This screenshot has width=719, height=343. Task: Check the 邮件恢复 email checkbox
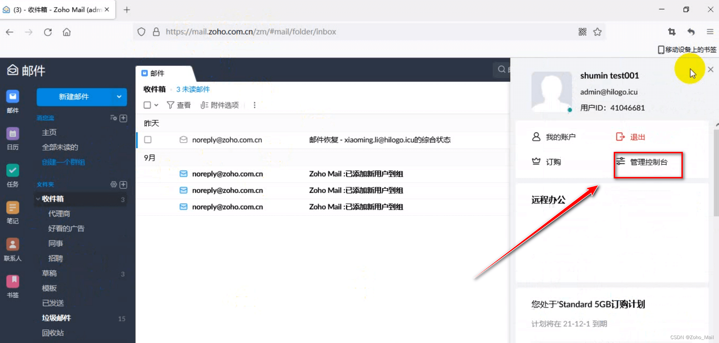148,140
